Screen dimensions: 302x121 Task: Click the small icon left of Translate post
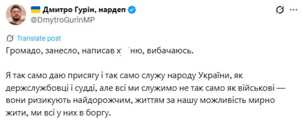(x=11, y=38)
